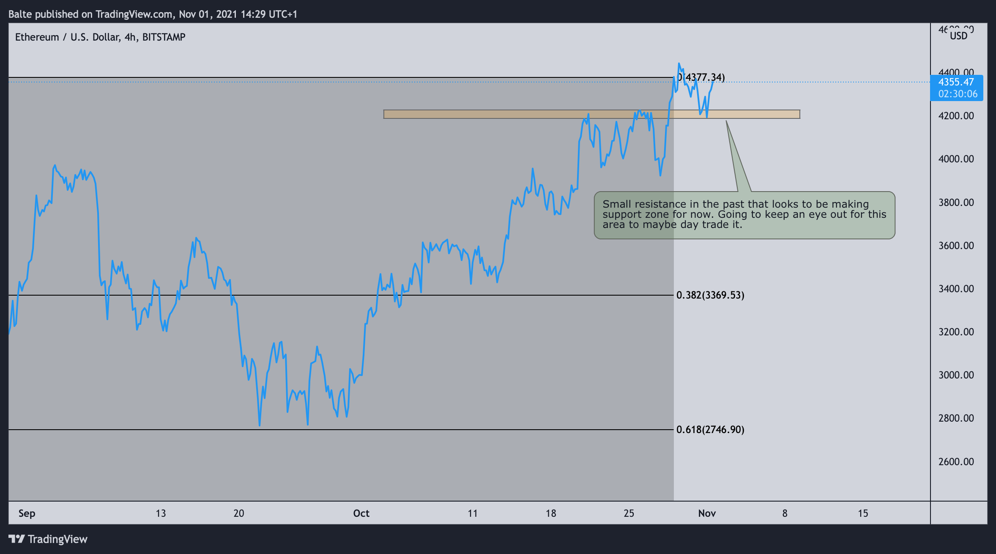Click the TradingView logo at bottom left

[x=48, y=539]
